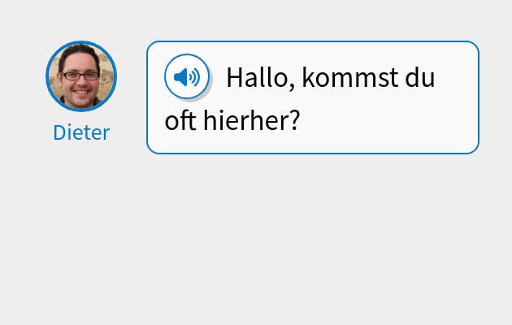Select the word oft
The image size is (512, 325).
tap(180, 121)
